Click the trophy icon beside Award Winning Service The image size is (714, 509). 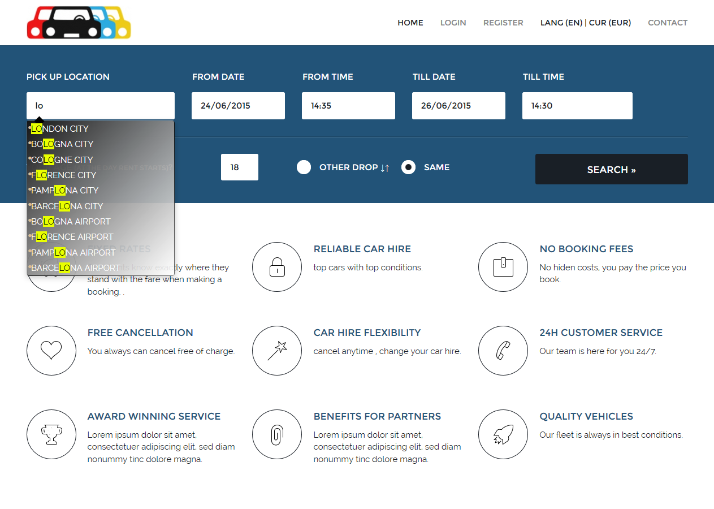[51, 434]
